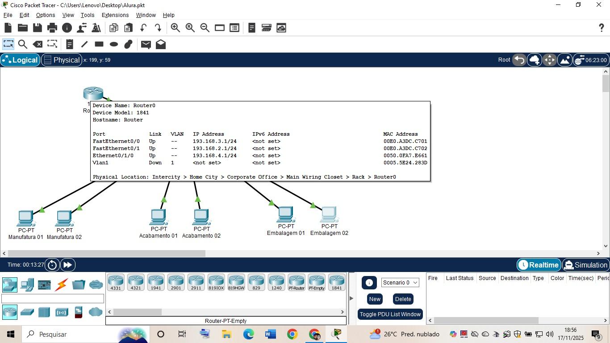The image size is (610, 343).
Task: Click the scenario info circle icon
Action: tap(369, 283)
